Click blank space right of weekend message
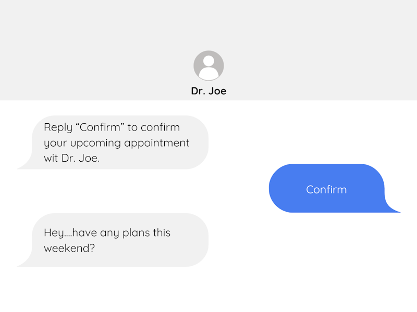This screenshot has height=312, width=417. 313,240
